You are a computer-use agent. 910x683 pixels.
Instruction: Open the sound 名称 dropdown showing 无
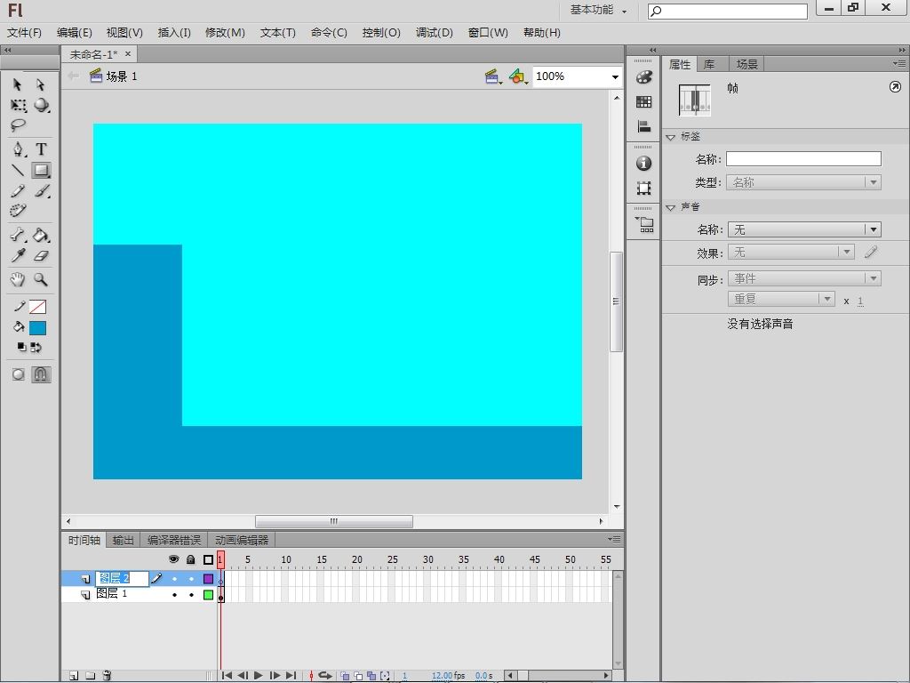(804, 229)
